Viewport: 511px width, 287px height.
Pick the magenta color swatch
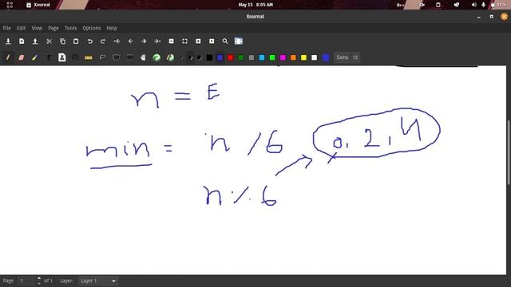283,57
